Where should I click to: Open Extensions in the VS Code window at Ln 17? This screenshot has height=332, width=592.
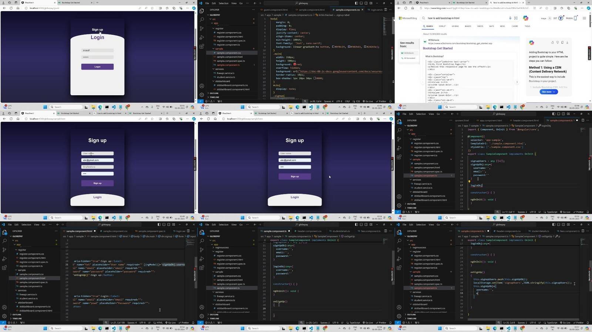click(x=399, y=157)
